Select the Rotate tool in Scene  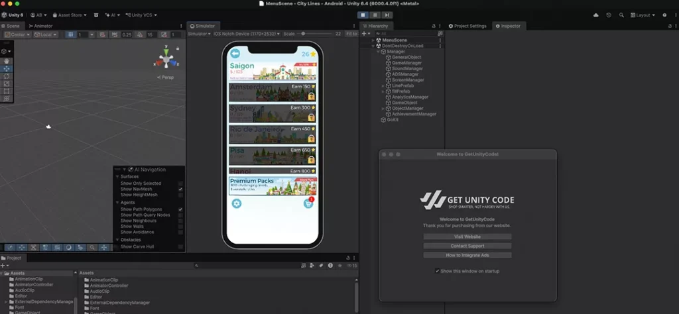[x=7, y=76]
